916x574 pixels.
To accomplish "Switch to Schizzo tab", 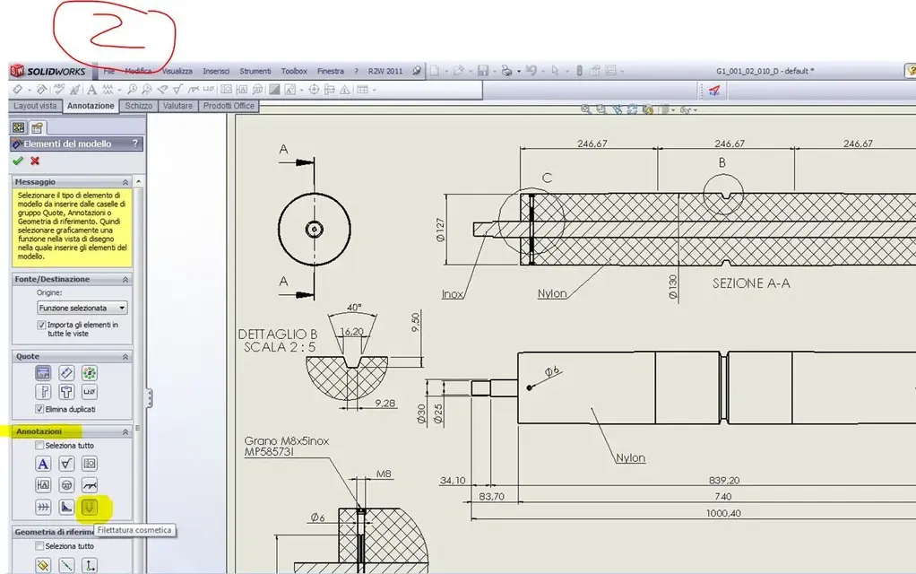I will click(138, 106).
